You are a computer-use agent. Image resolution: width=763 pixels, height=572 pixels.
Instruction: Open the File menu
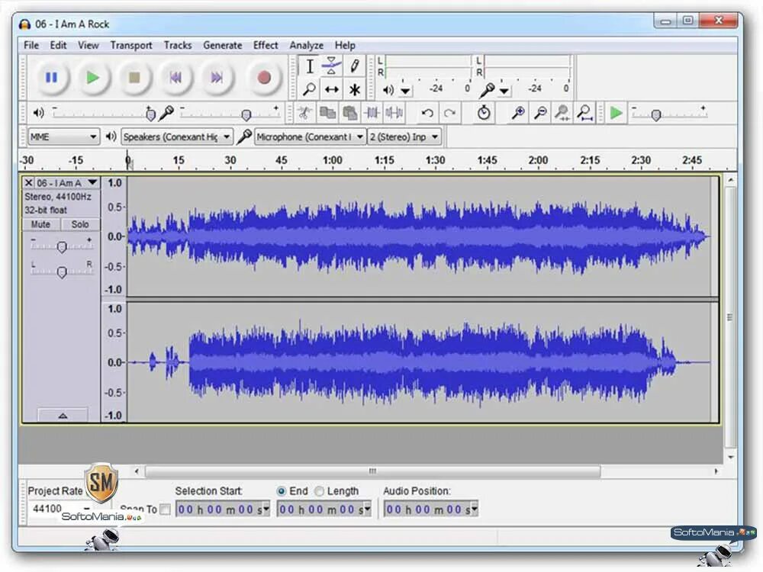(x=31, y=45)
